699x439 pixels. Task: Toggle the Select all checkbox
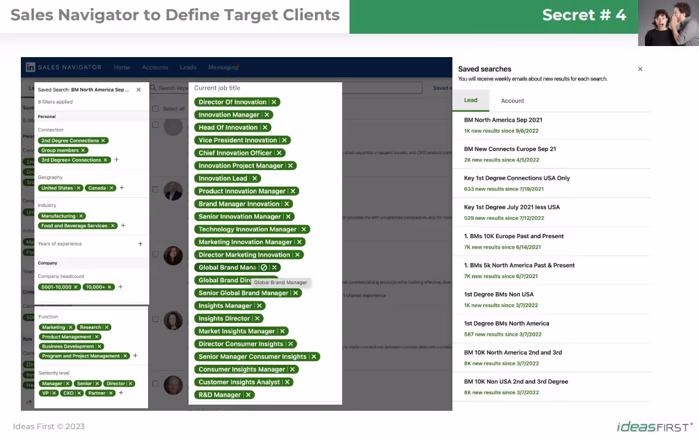coord(155,109)
